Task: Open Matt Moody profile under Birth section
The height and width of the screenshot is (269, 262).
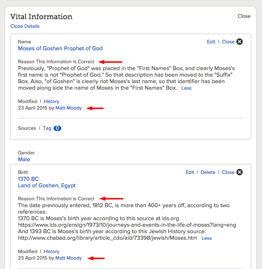Action: [68, 258]
